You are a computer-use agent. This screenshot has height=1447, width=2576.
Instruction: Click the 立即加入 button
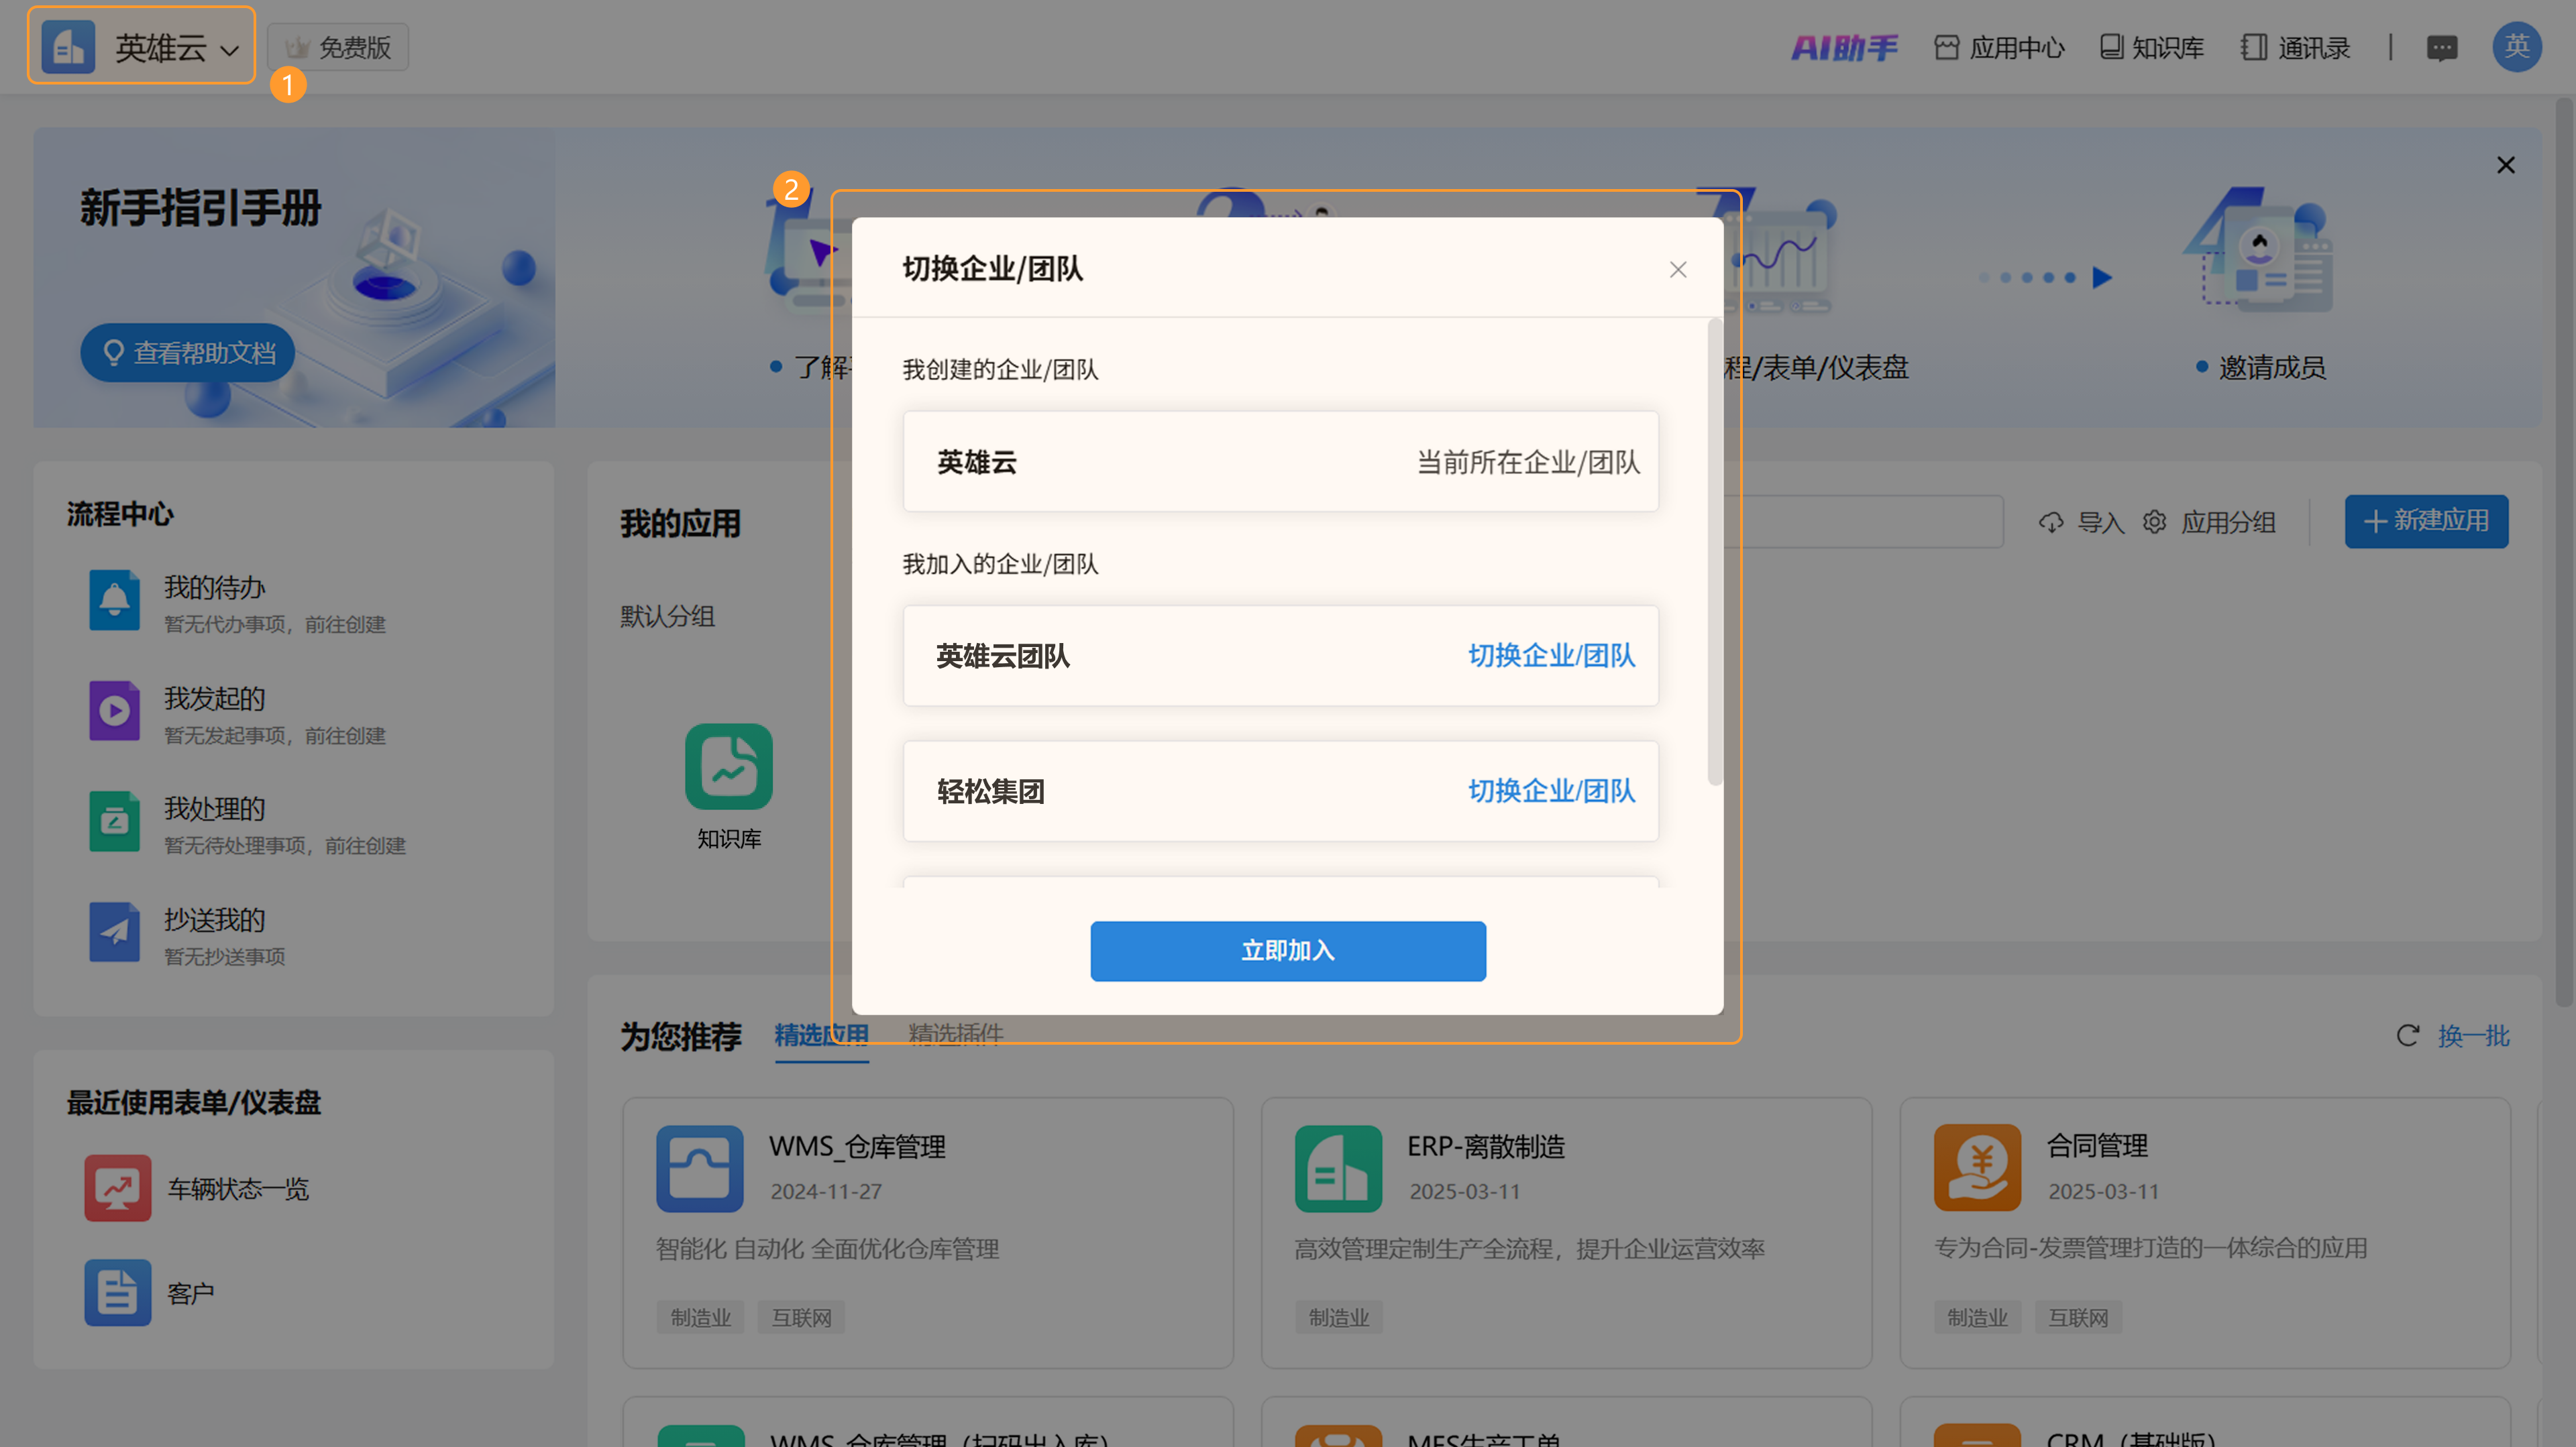click(1287, 950)
